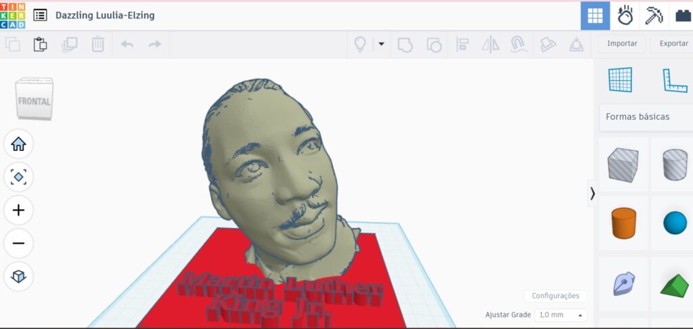Open the Sim Lab hand icon
The width and height of the screenshot is (693, 329).
click(625, 16)
